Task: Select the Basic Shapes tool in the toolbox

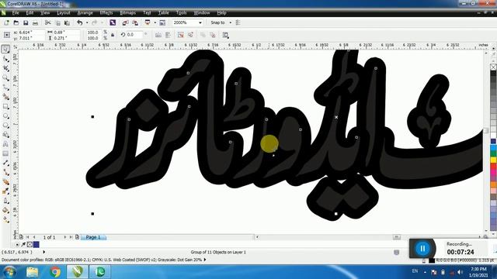Action: coord(5,135)
